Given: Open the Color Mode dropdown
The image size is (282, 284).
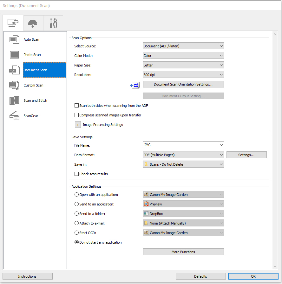Looking at the screenshot, I should (183, 56).
